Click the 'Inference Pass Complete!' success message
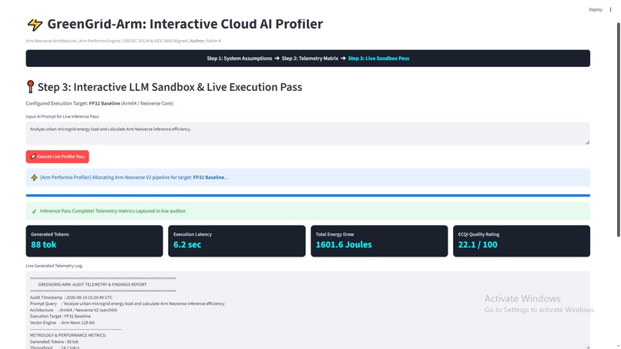Image resolution: width=621 pixels, height=349 pixels. pos(307,211)
